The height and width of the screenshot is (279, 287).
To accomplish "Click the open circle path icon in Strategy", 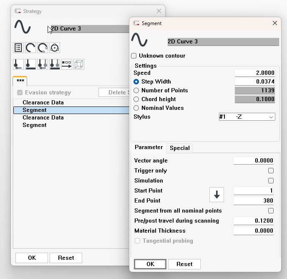I will pyautogui.click(x=30, y=48).
